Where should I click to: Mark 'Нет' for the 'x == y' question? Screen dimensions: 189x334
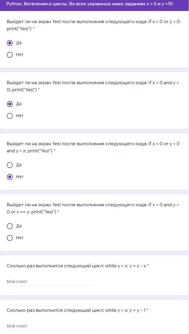click(10, 238)
